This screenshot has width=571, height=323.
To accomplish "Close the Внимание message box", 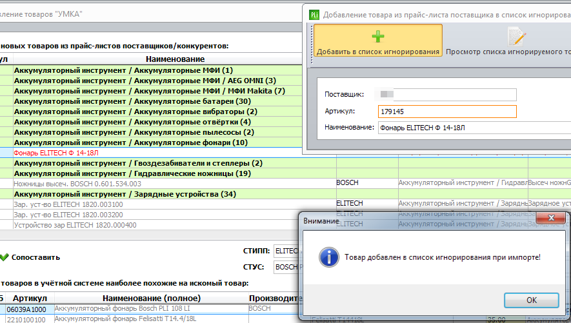I will click(552, 218).
